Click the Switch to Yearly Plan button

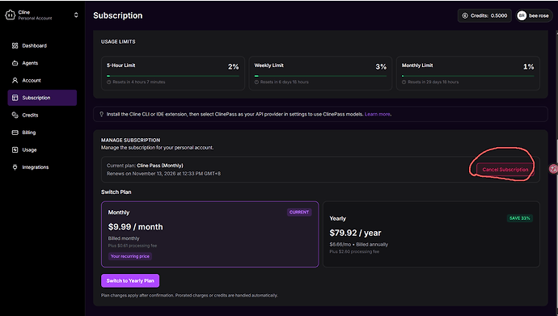130,280
